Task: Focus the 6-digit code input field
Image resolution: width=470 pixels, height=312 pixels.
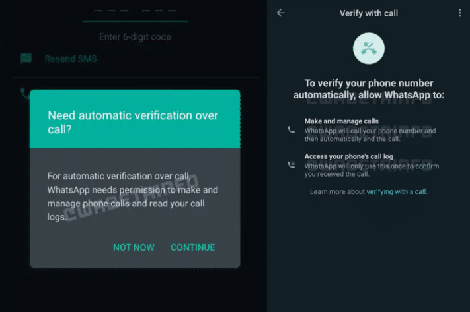Action: point(135,13)
